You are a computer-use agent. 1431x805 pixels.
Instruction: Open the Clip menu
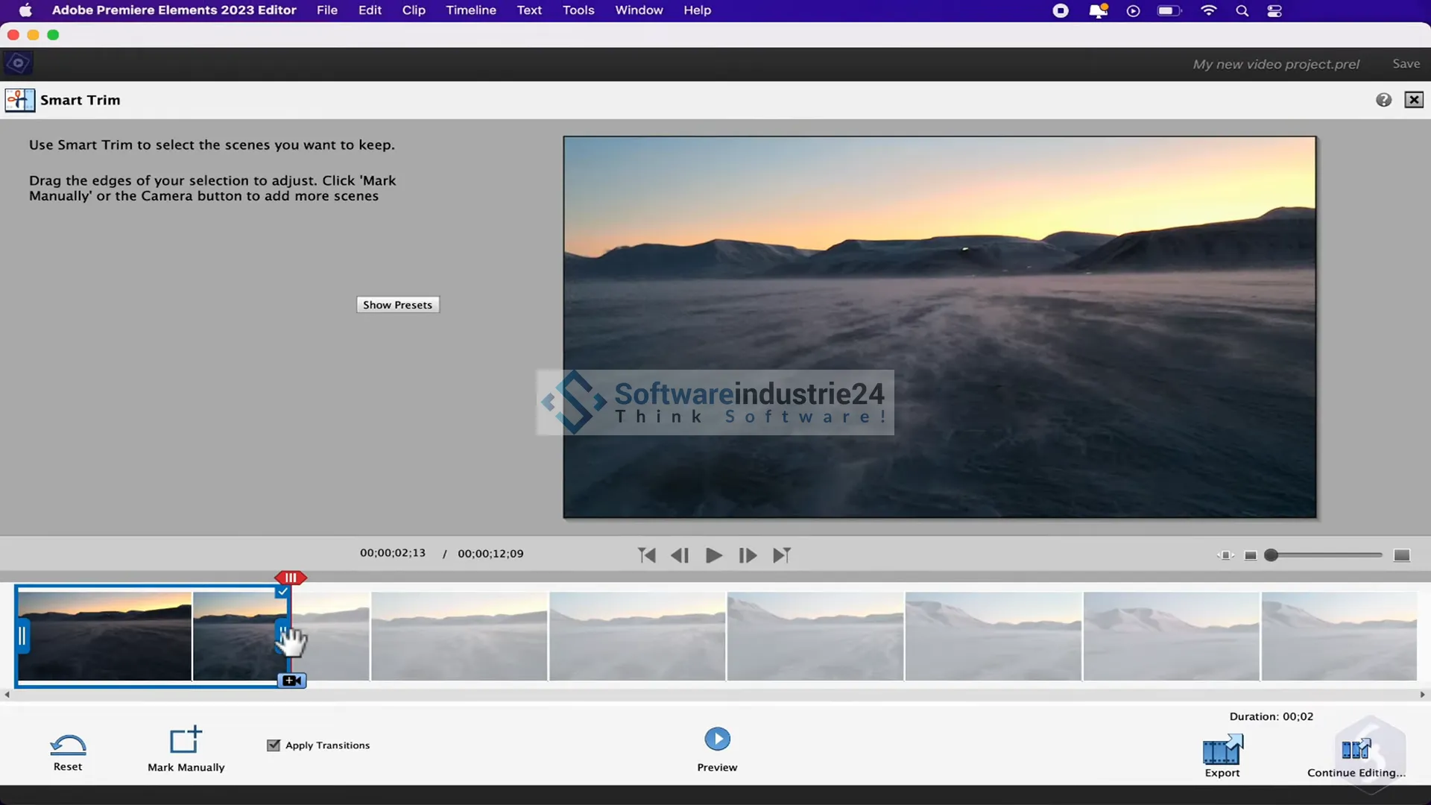[x=414, y=10]
